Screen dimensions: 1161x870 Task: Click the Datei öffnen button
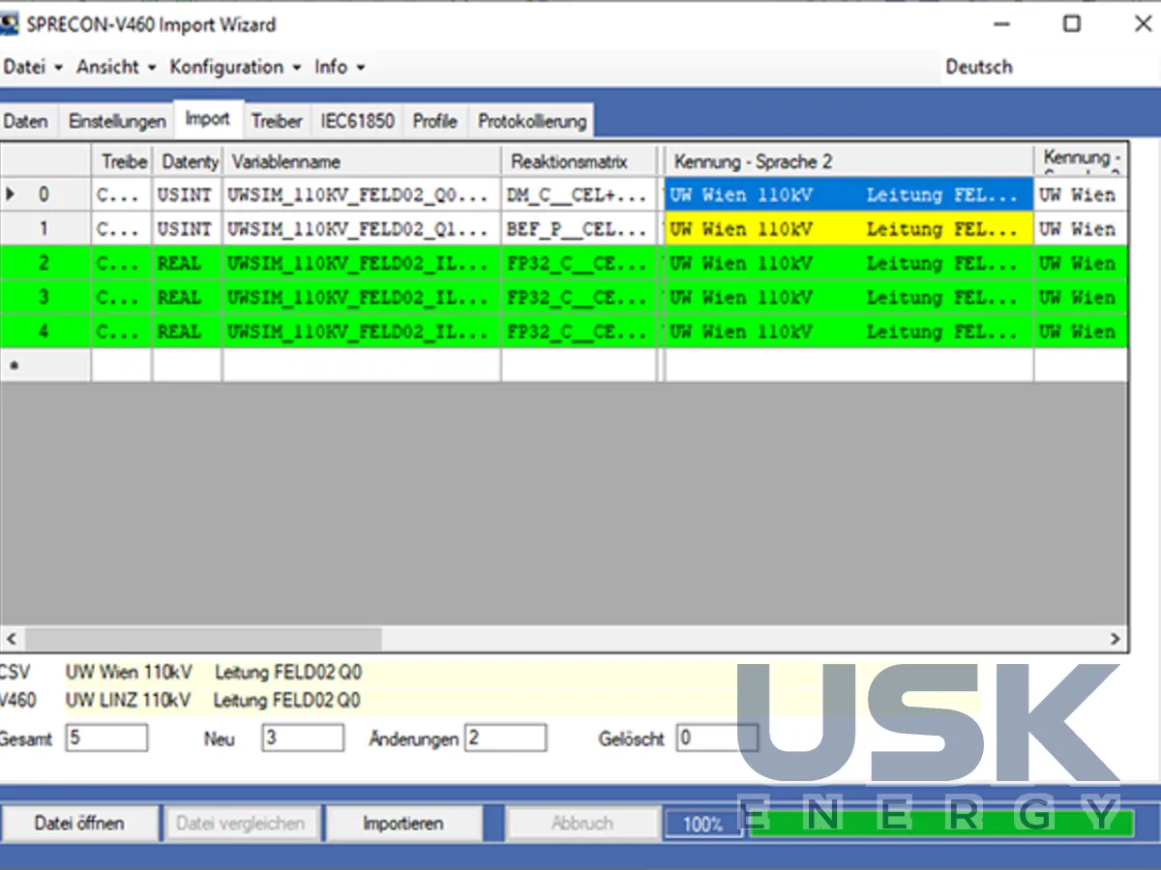tap(79, 824)
